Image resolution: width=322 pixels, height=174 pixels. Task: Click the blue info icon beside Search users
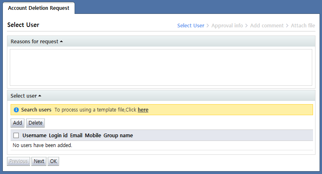click(16, 110)
